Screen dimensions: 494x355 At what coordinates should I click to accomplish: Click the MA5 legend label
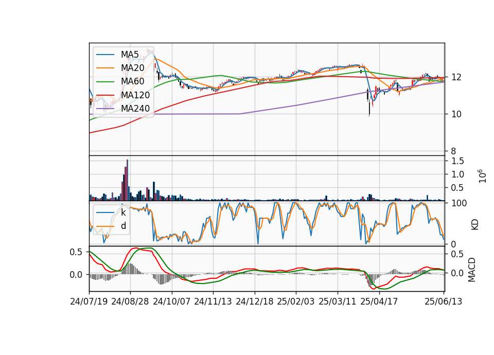coord(130,55)
